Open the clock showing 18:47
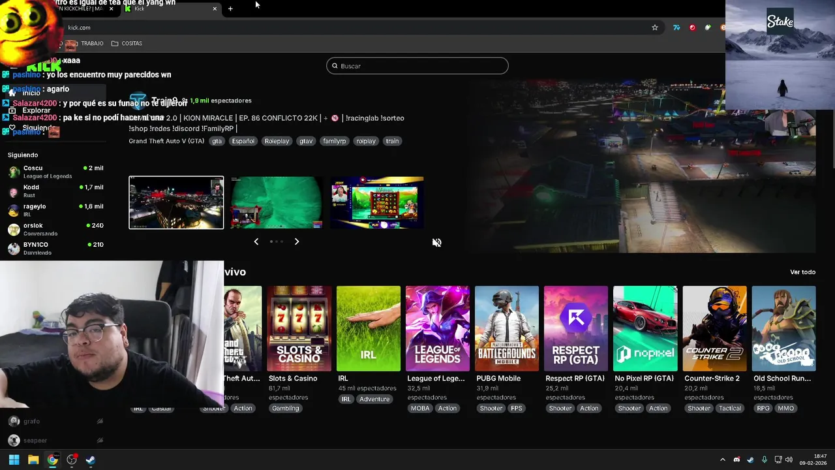Screen dimensions: 835x470 pos(813,460)
